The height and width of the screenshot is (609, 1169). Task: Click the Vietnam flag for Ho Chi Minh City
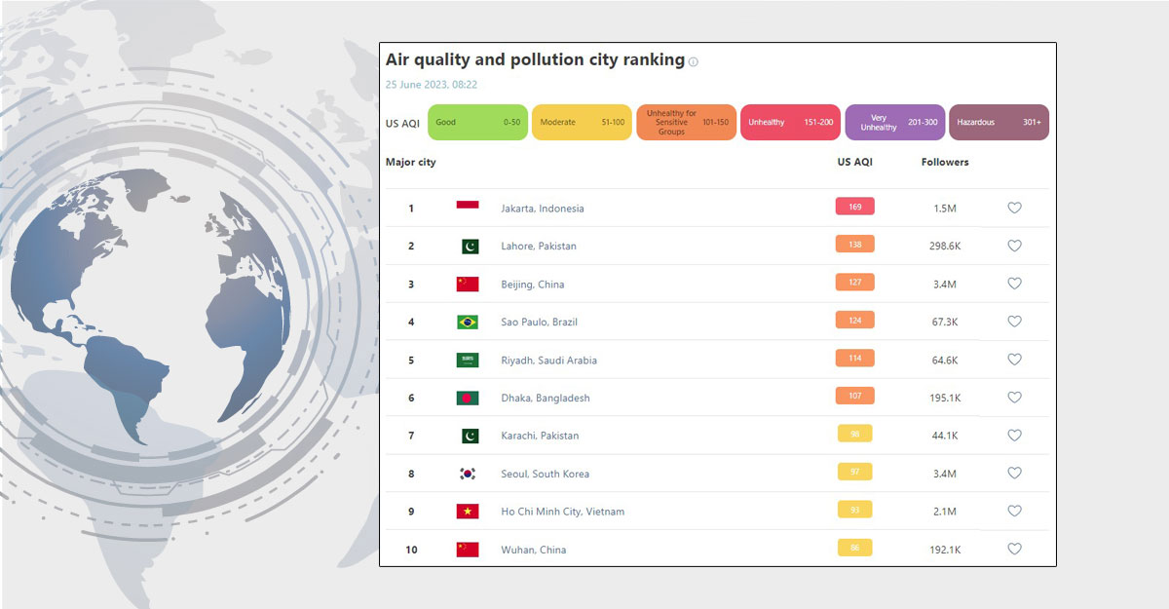click(468, 512)
